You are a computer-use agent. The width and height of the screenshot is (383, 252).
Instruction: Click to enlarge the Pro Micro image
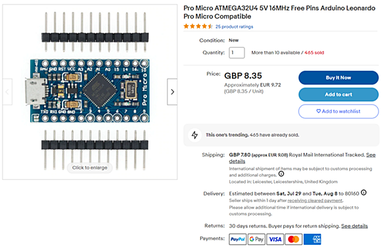tap(90, 168)
